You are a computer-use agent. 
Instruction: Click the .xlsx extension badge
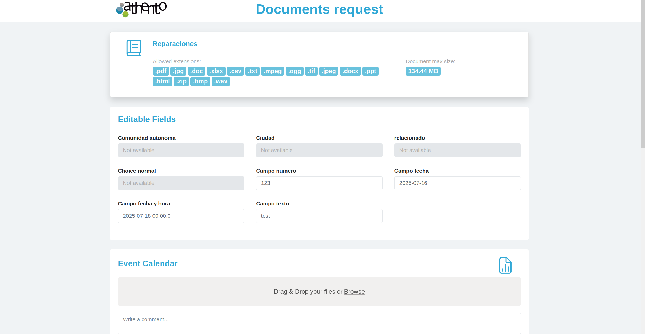click(216, 71)
